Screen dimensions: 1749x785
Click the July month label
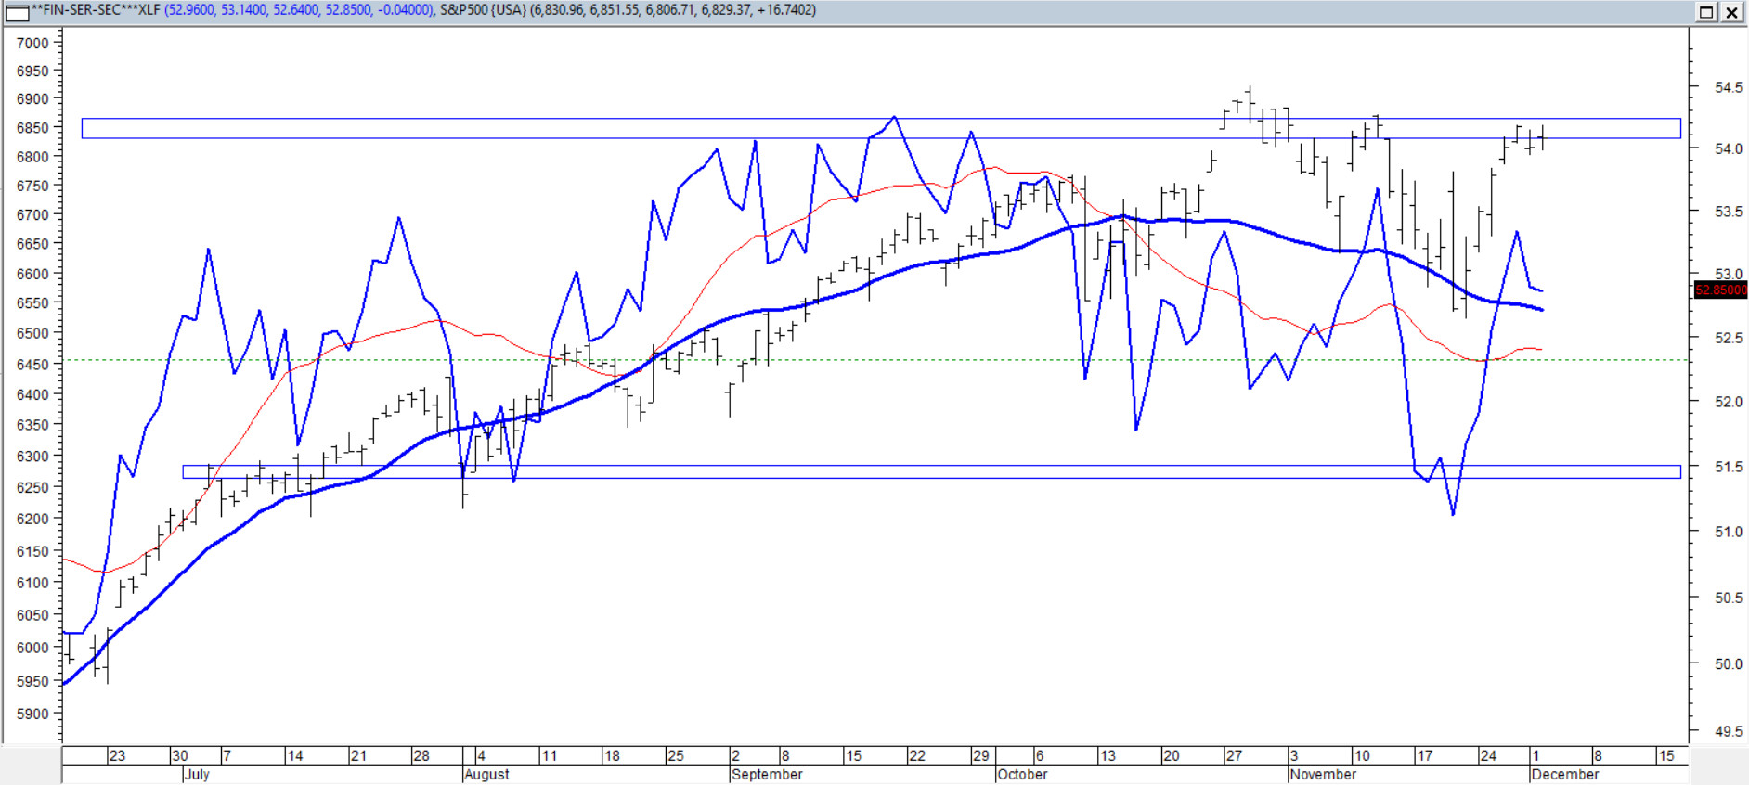click(x=197, y=775)
